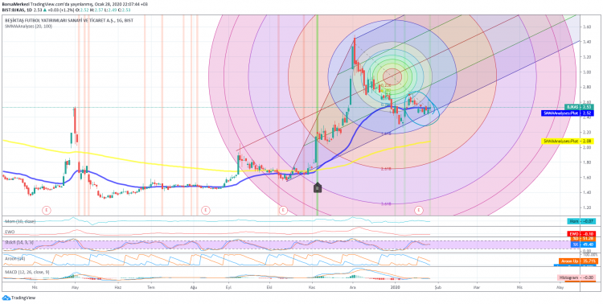The image size is (603, 304).
Task: Click the Kas label on time axis
Action: click(312, 287)
